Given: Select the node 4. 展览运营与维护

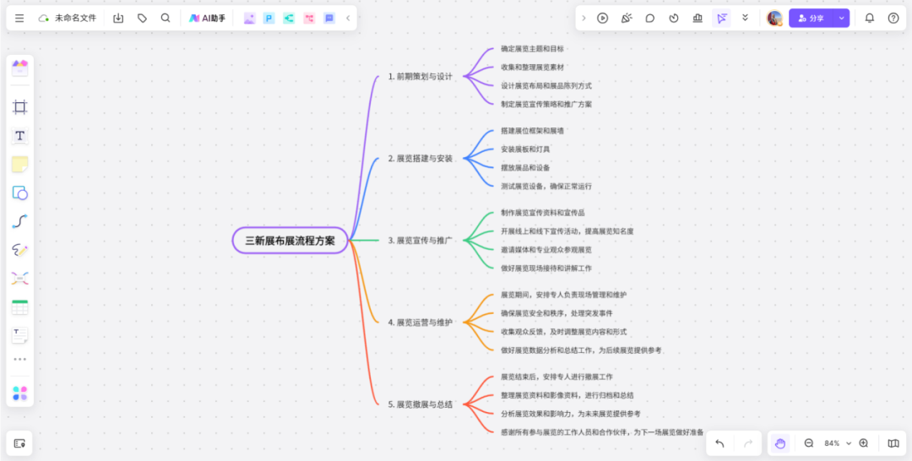Looking at the screenshot, I should coord(420,322).
